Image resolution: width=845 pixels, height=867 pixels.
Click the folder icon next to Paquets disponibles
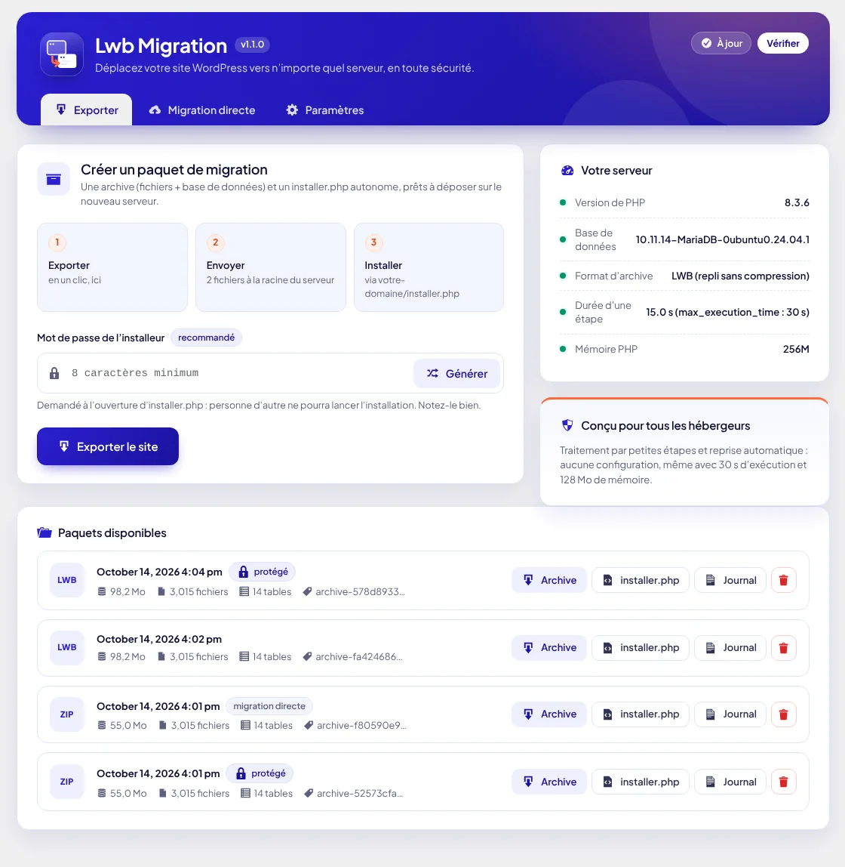[45, 532]
